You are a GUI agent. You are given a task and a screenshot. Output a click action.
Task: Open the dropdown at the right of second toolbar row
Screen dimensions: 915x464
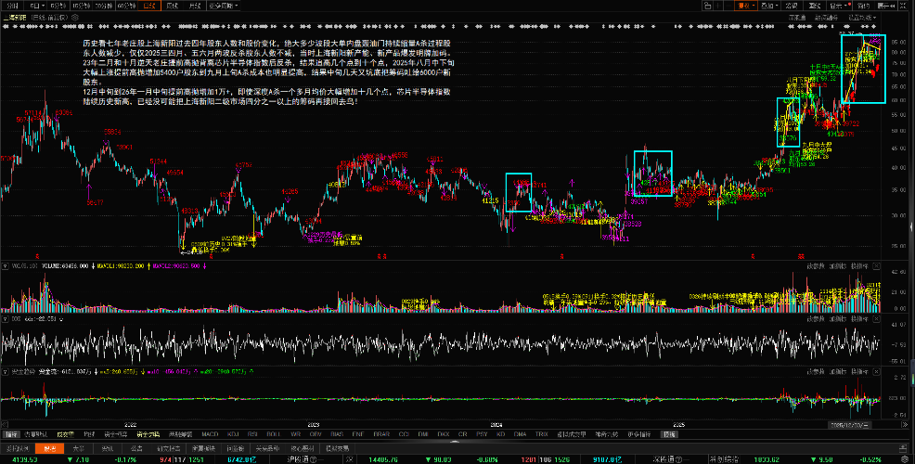coord(862,18)
